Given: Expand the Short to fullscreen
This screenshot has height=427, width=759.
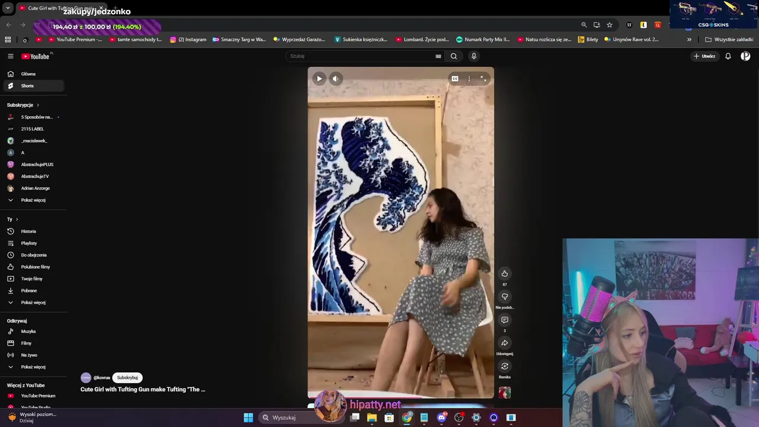Looking at the screenshot, I should pyautogui.click(x=483, y=78).
